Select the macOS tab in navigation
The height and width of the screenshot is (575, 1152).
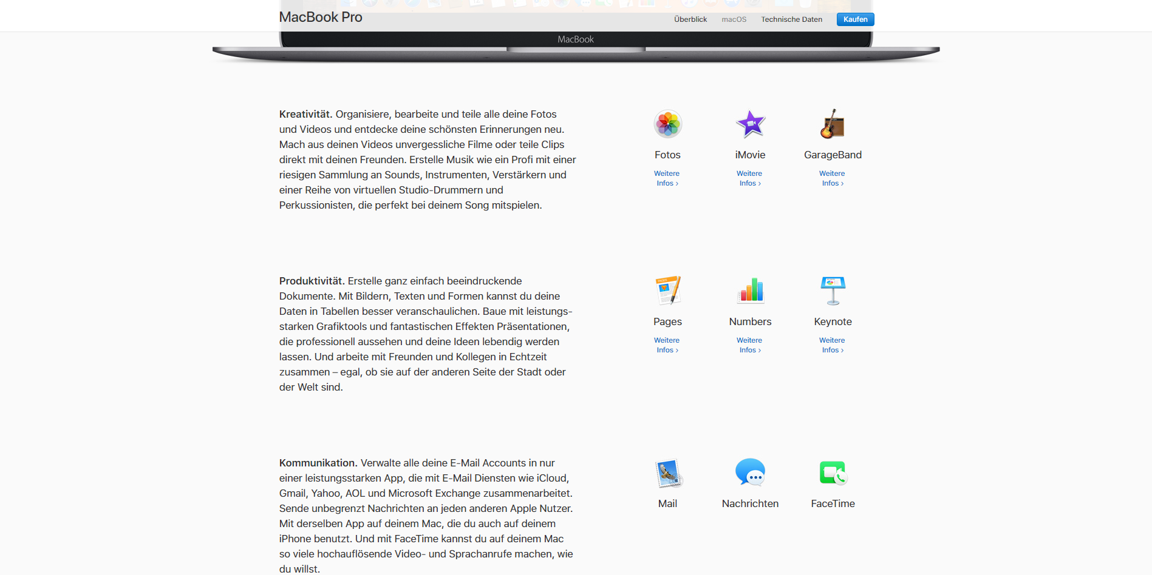[x=734, y=19]
